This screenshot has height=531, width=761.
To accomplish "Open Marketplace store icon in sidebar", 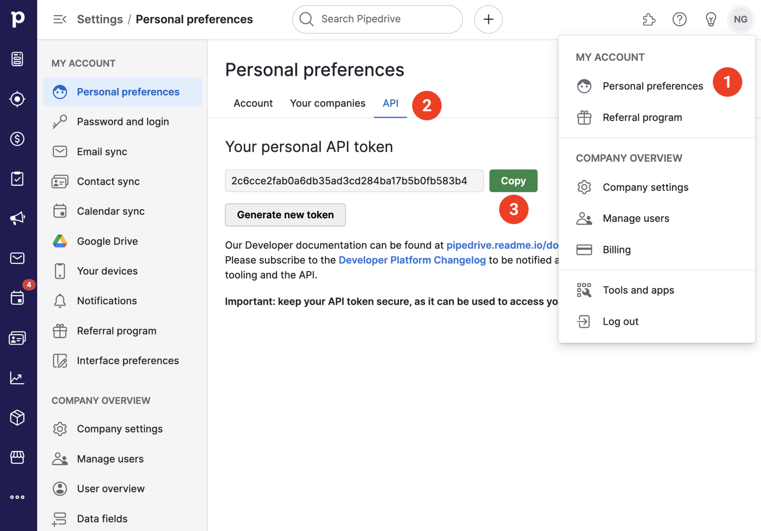I will click(17, 457).
